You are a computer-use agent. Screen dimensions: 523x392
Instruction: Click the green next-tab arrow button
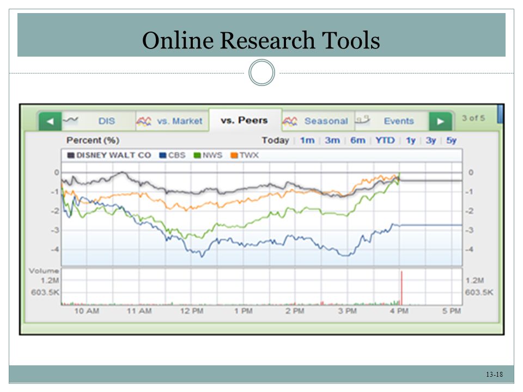pos(440,121)
